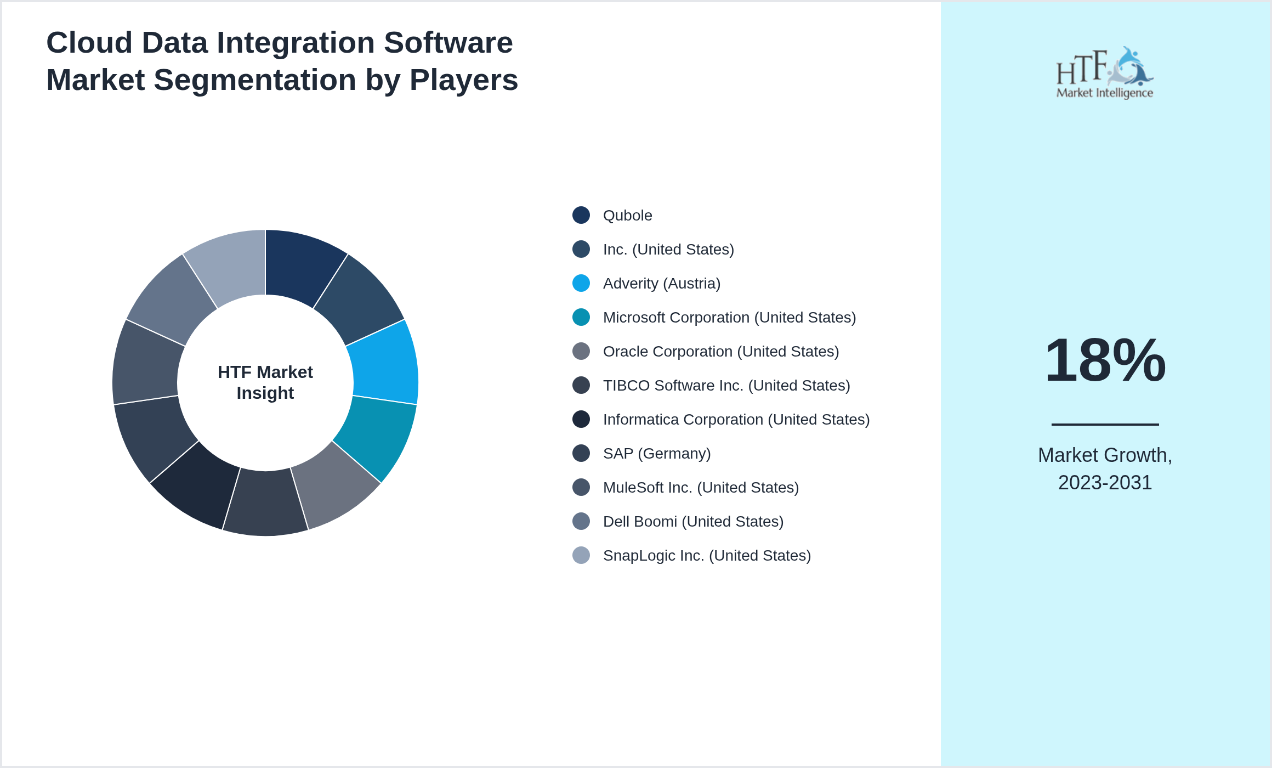Viewport: 1272px width, 768px height.
Task: Click the 18% market growth figure
Action: coord(1105,360)
